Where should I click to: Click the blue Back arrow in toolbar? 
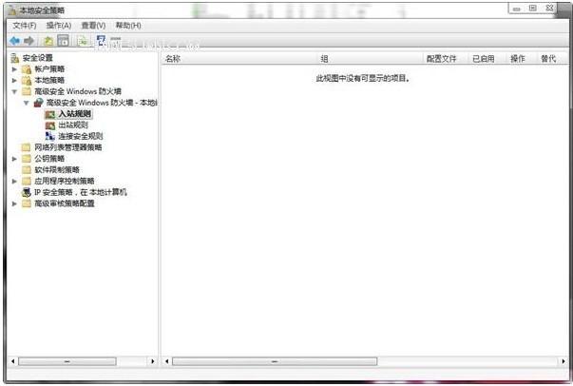click(x=14, y=41)
